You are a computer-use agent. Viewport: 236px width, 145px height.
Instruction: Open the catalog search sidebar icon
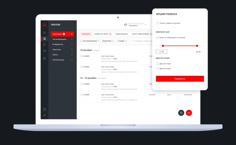click(44, 33)
